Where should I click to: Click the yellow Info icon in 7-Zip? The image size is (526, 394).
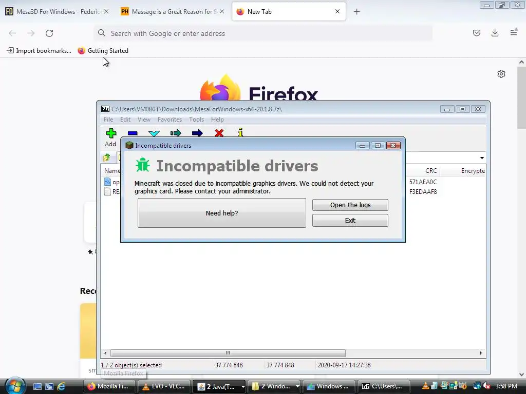(240, 133)
